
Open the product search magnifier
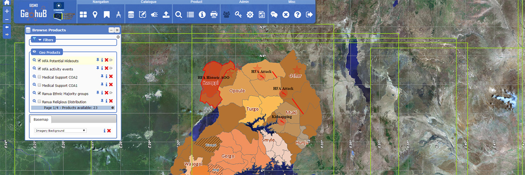coord(179,15)
